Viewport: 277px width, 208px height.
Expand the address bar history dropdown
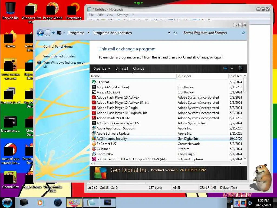[169, 33]
